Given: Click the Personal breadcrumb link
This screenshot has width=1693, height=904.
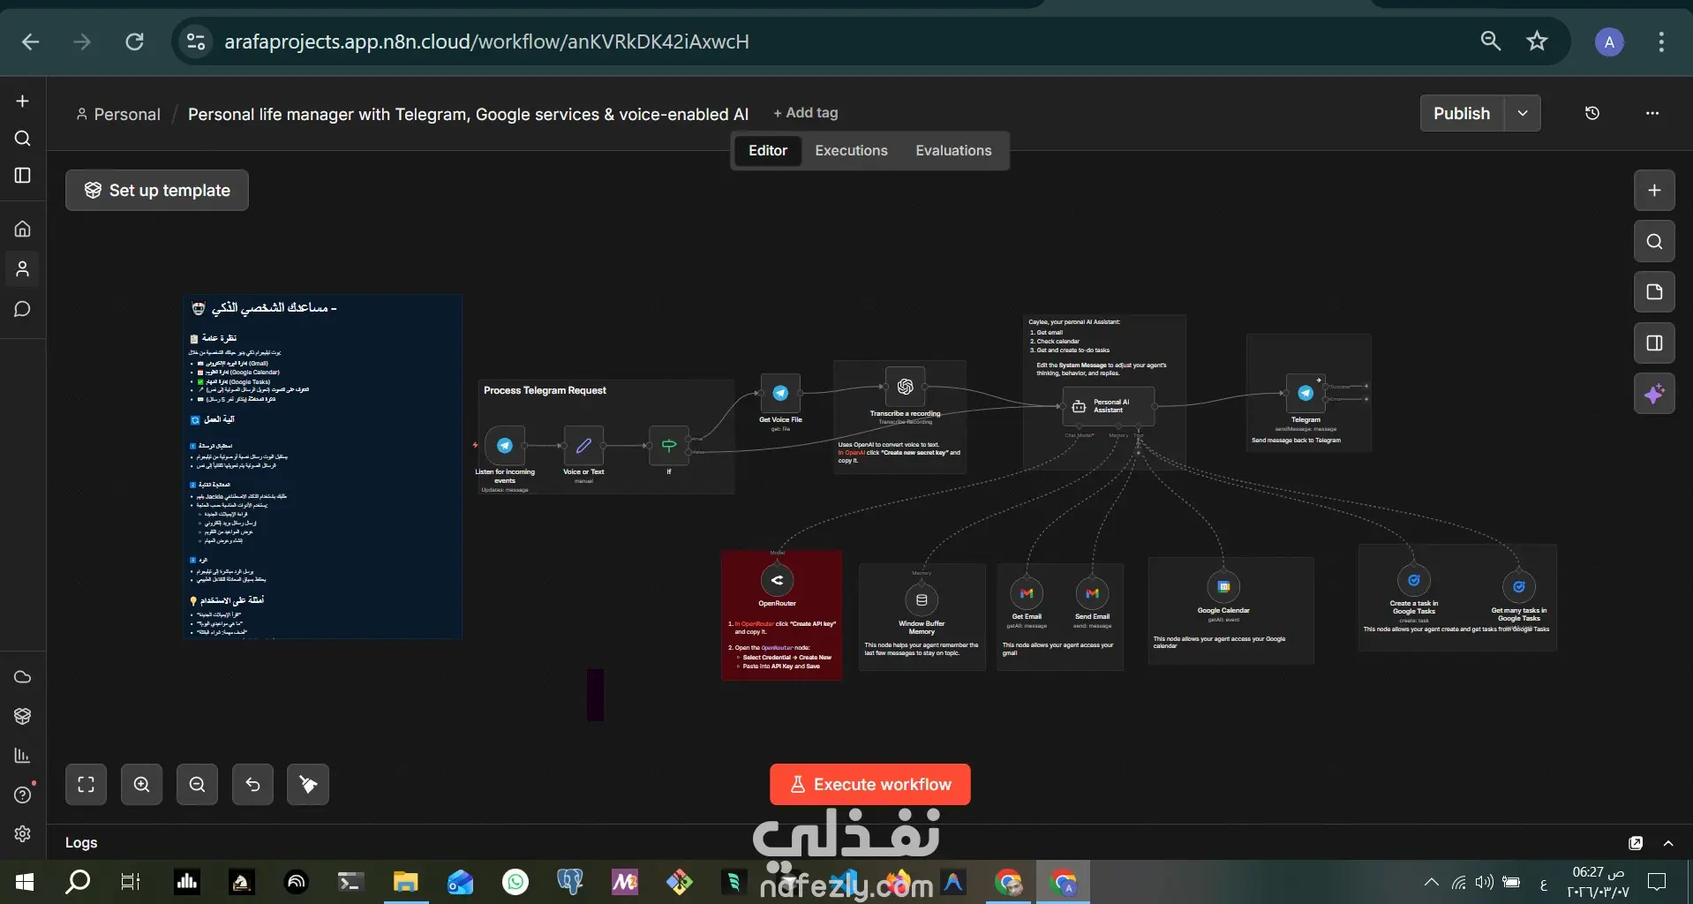Looking at the screenshot, I should pos(118,114).
